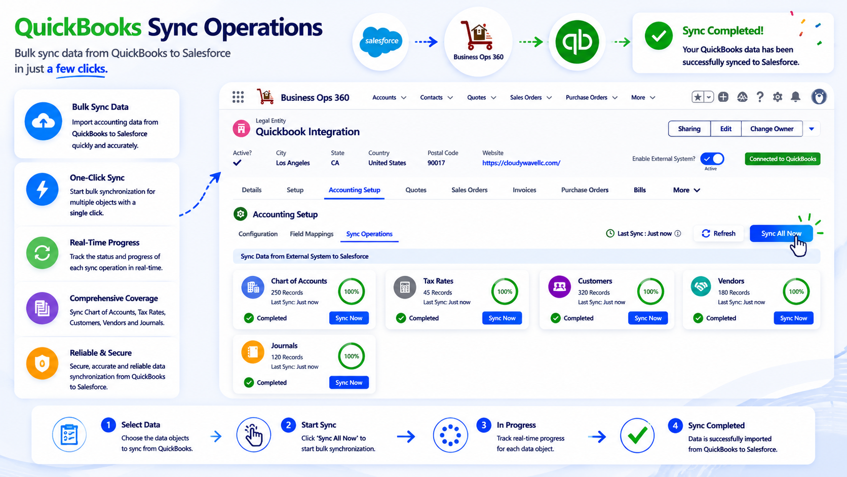Click Customers Completed checkmark
The height and width of the screenshot is (477, 847).
click(556, 318)
